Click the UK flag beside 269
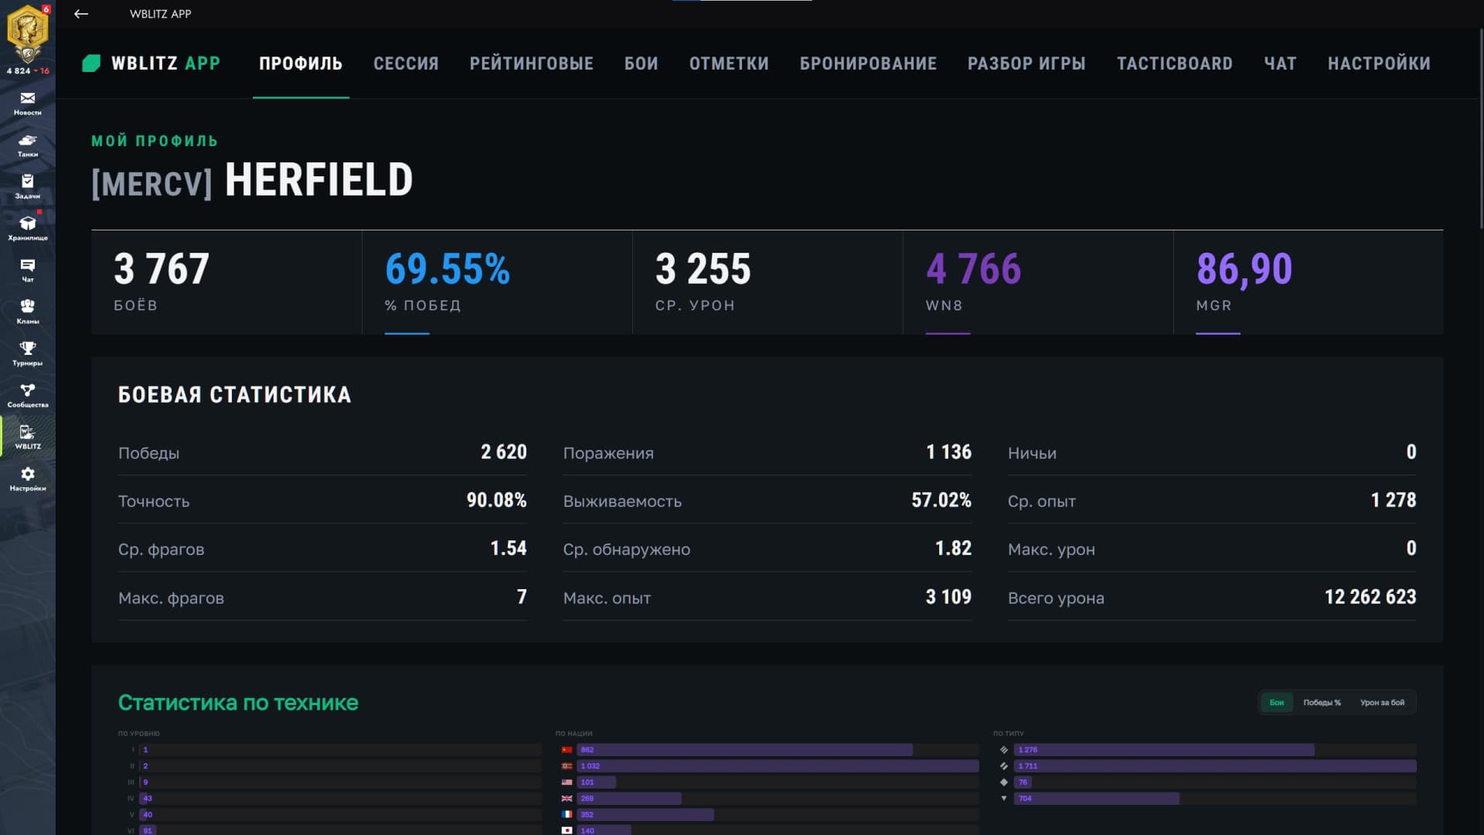1484x835 pixels. point(567,799)
